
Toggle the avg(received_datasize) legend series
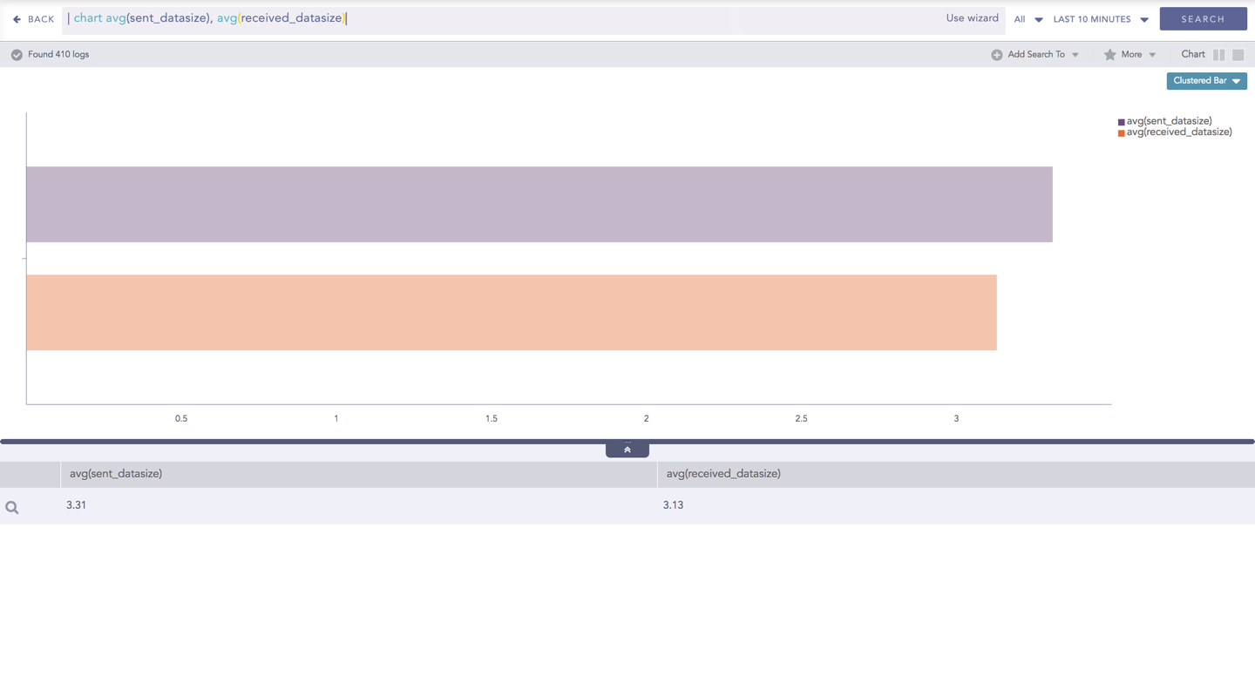(1178, 132)
